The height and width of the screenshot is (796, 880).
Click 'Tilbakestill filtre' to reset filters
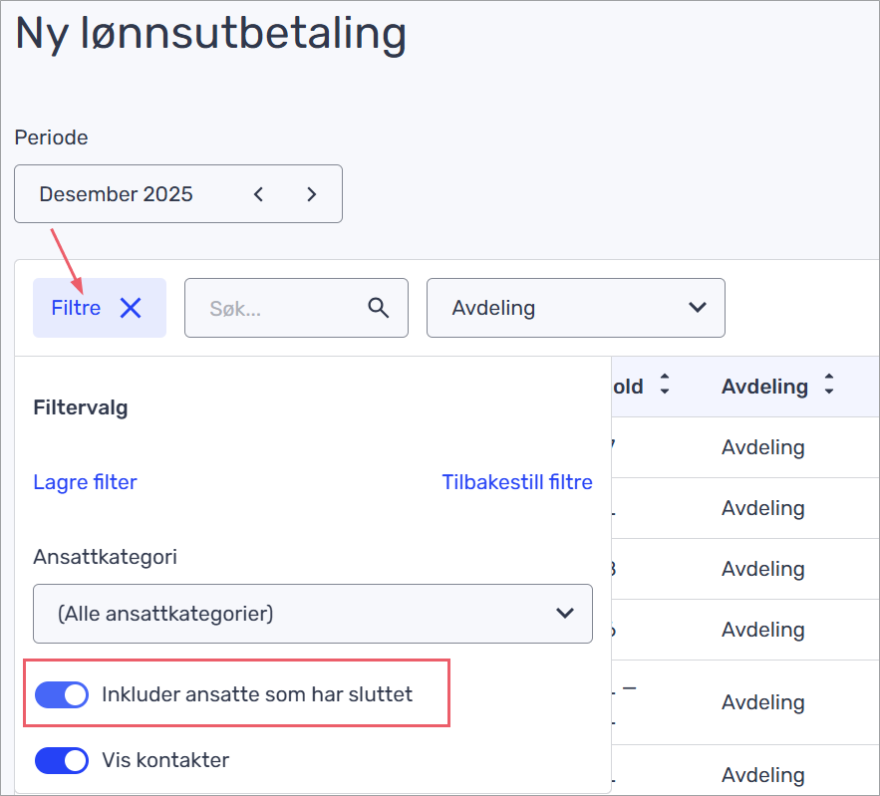[517, 482]
